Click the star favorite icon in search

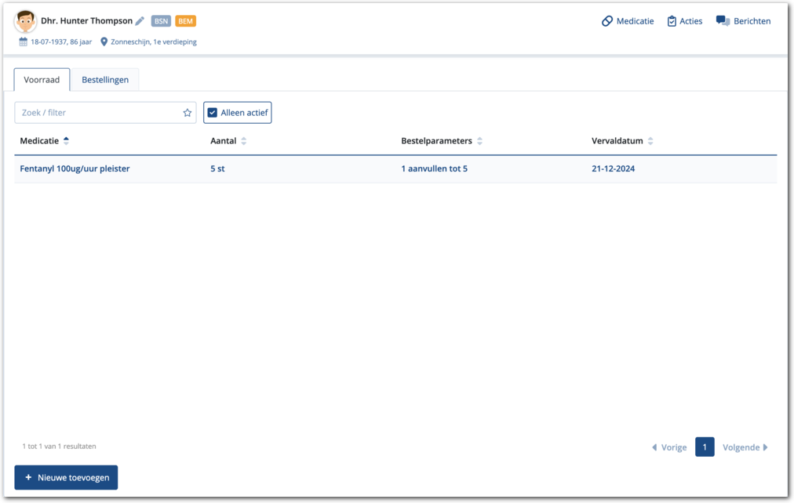point(188,113)
